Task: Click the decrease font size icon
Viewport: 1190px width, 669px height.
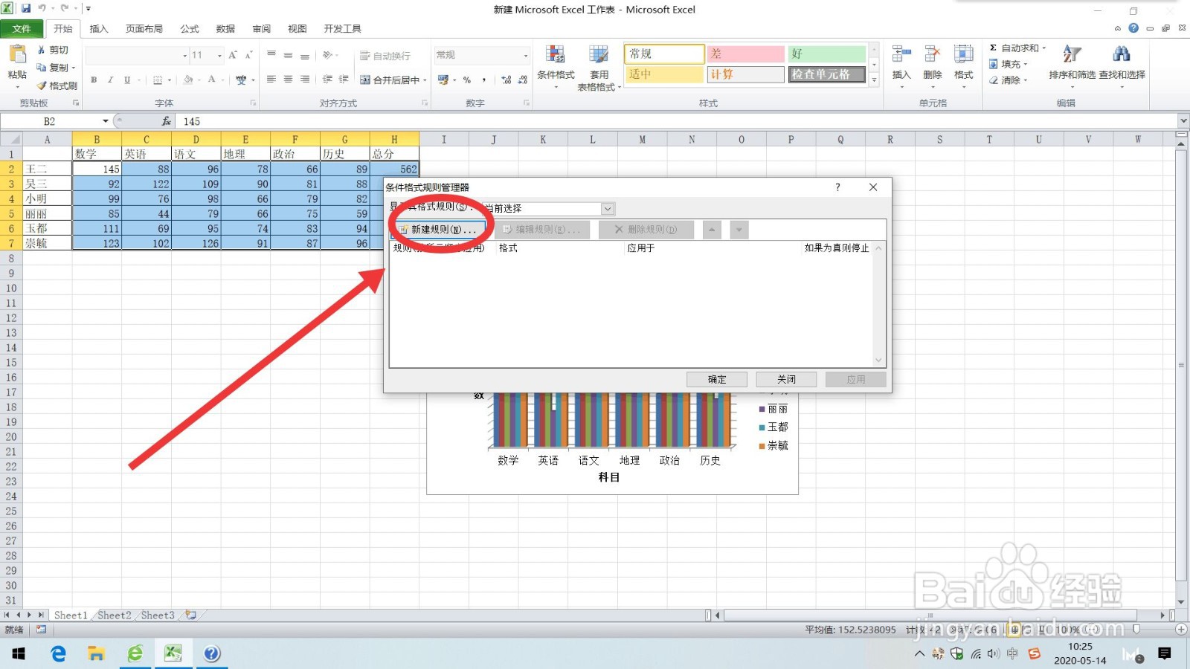Action: point(248,55)
